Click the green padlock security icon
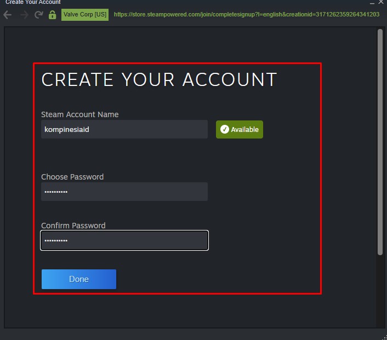Screen dimensions: 387x340 coord(52,15)
